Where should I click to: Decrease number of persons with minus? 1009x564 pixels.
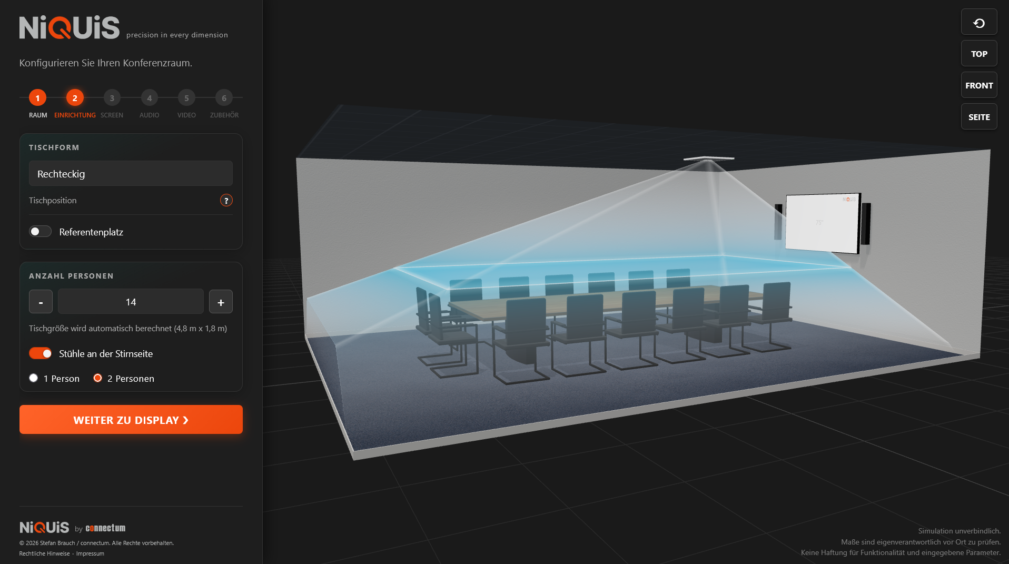41,302
